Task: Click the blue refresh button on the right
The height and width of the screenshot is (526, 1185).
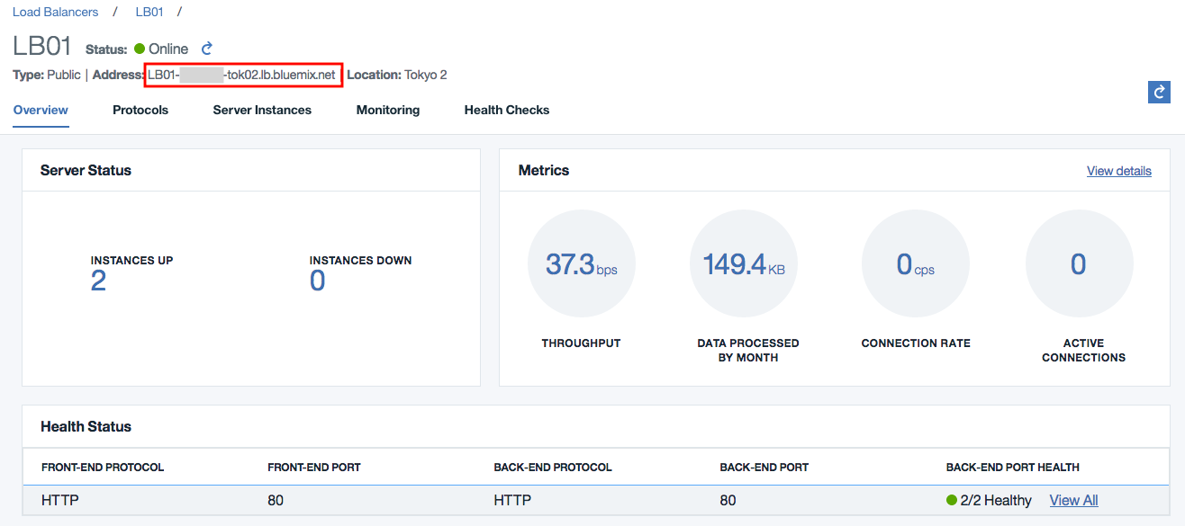Action: pos(1159,92)
